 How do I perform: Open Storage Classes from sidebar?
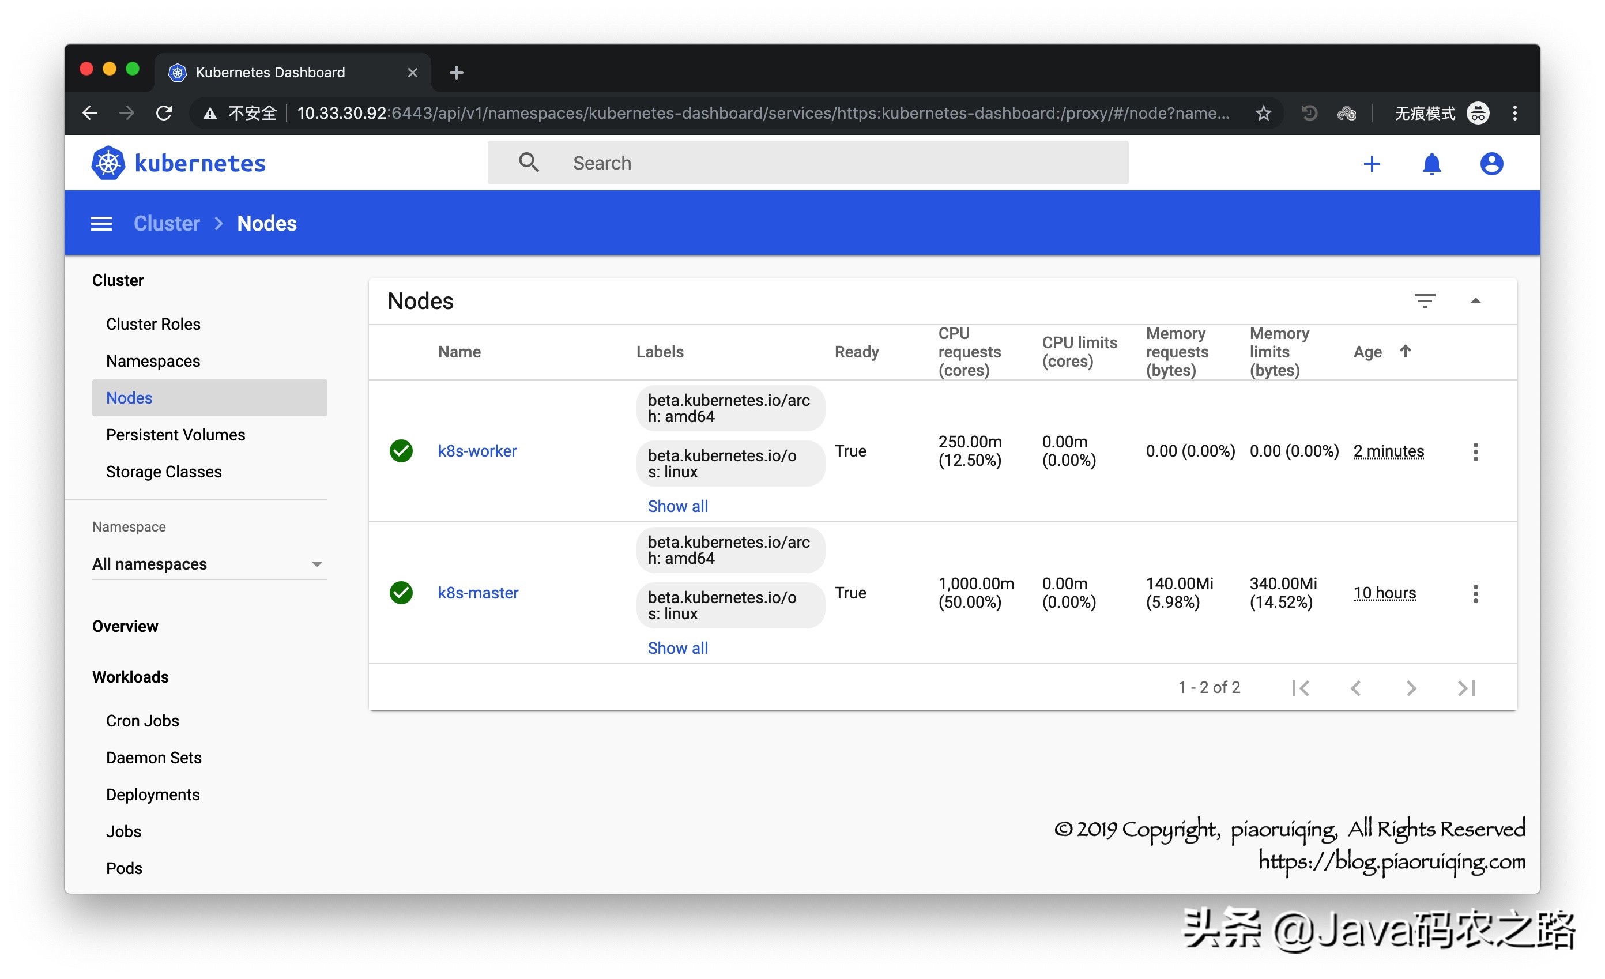[164, 472]
